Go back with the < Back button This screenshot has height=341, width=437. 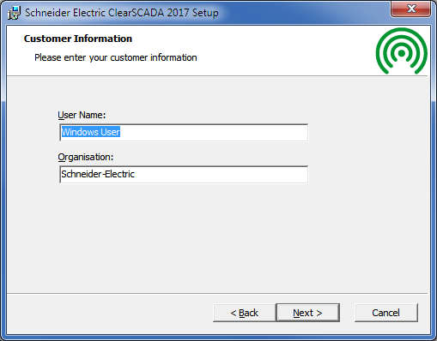[244, 313]
